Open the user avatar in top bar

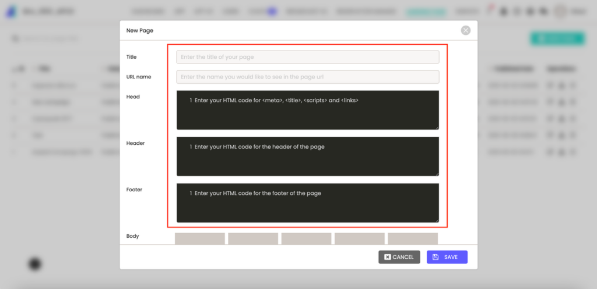(x=560, y=11)
